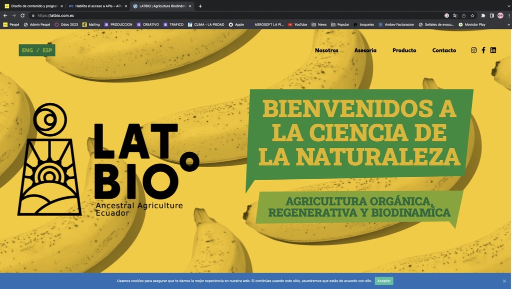This screenshot has width=512, height=289.
Task: Expand the tab search dropdown arrow
Action: tap(508, 6)
